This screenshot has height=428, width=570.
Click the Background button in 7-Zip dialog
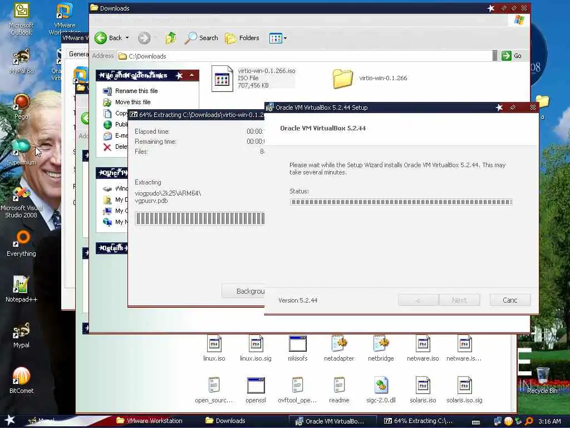click(243, 291)
